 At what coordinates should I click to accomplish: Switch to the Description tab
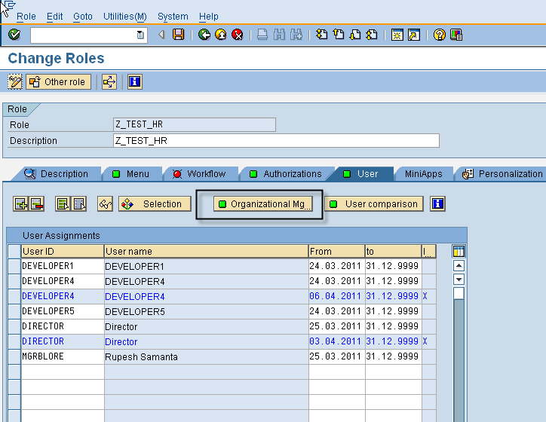click(x=58, y=173)
